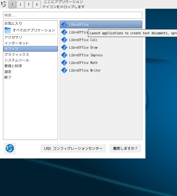
Task: Open the 設定 category
Action: pyautogui.click(x=30, y=72)
